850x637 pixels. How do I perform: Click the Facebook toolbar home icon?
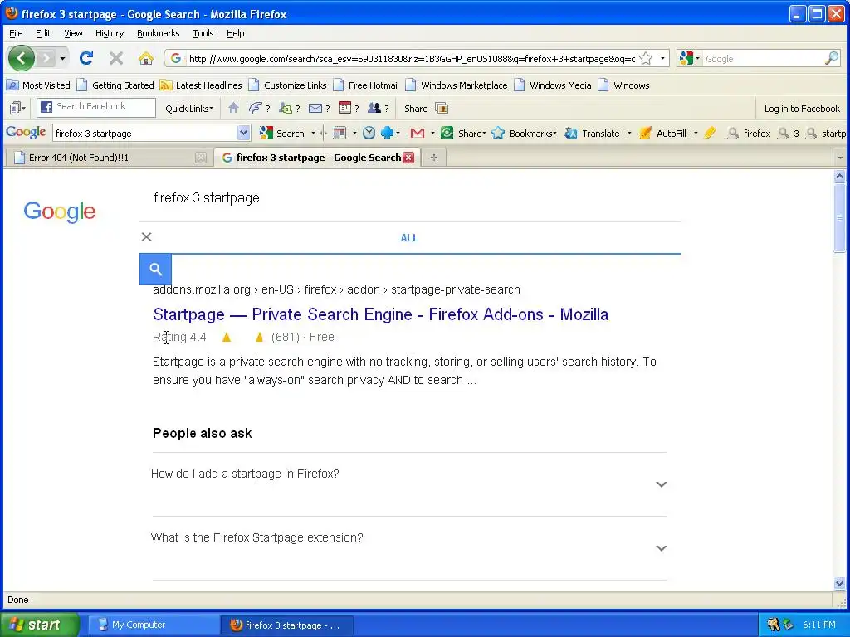(x=233, y=108)
